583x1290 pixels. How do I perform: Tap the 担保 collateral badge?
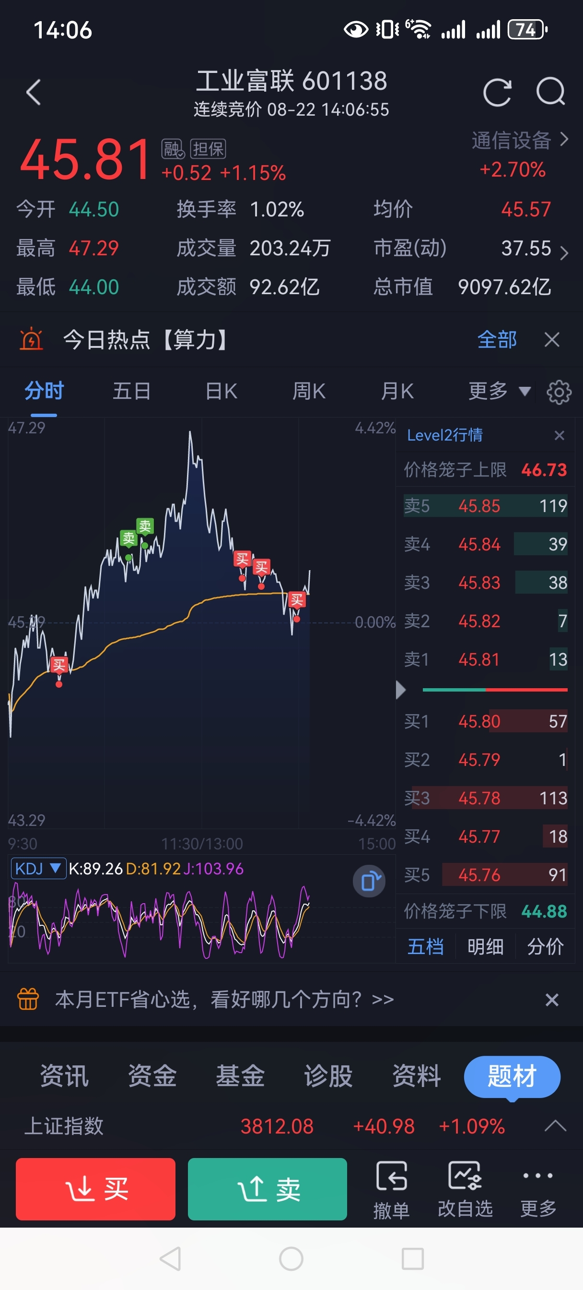click(x=208, y=149)
